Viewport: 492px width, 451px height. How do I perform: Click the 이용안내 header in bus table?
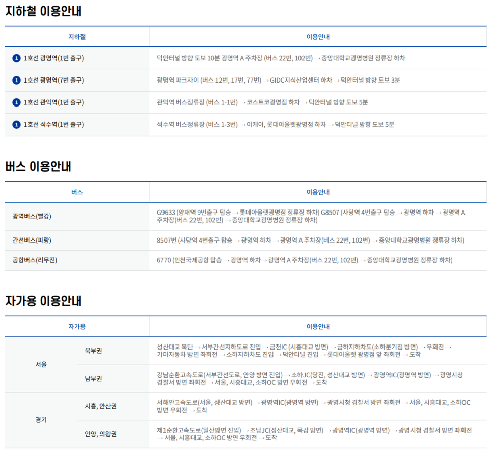pyautogui.click(x=318, y=192)
